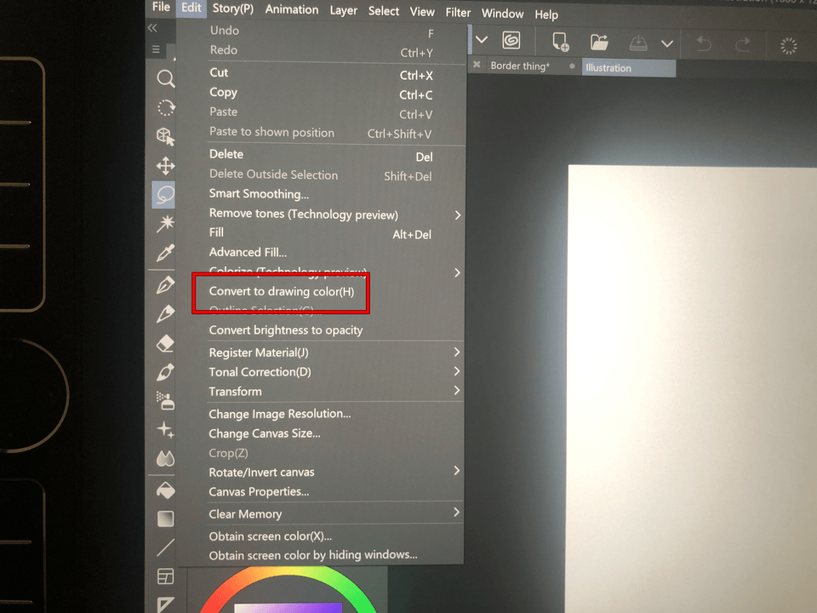The width and height of the screenshot is (817, 613).
Task: Expand dropdown arrow beside Save icon
Action: 667,43
